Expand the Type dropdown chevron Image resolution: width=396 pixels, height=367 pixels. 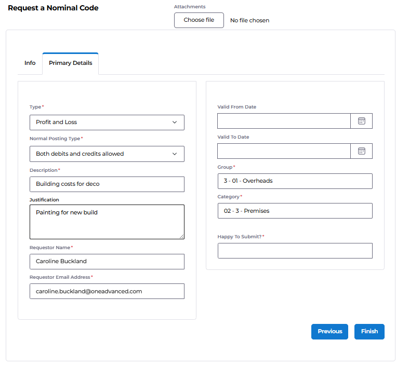pos(175,123)
